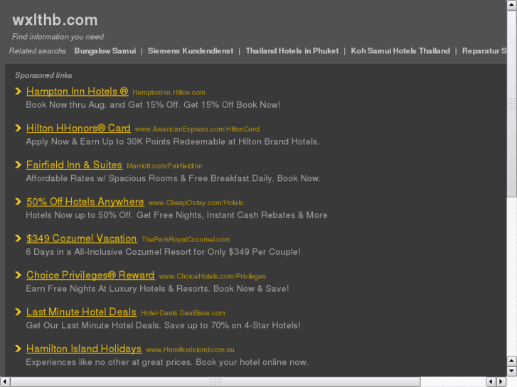Click the HamptonInn.Hilton.com URL
517x387 pixels.
coord(169,92)
